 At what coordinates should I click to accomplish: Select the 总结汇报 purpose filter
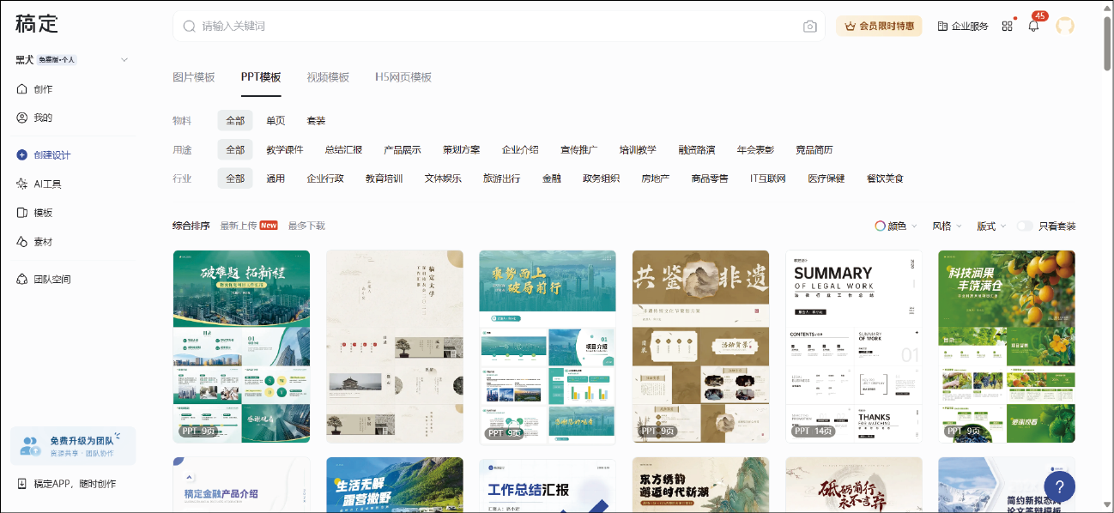[343, 150]
